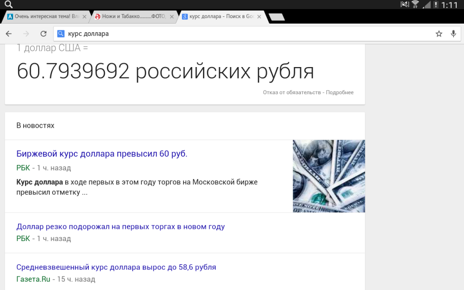
Task: Click the address bar with 'курс доллара'
Action: pyautogui.click(x=245, y=34)
